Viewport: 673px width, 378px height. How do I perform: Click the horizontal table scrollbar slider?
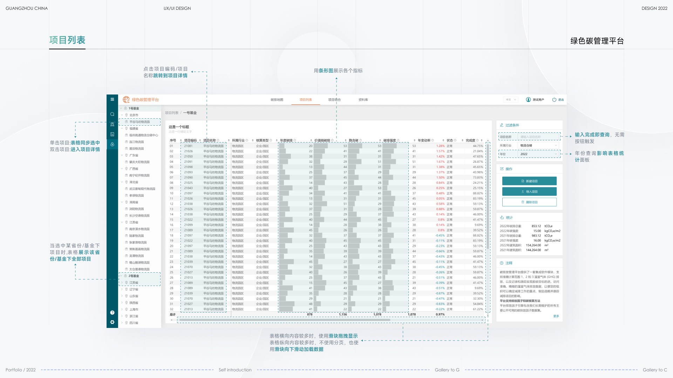(284, 320)
